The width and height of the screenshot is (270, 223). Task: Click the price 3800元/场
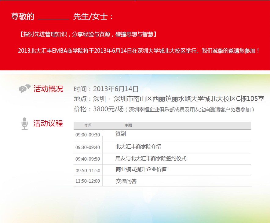(x=108, y=109)
